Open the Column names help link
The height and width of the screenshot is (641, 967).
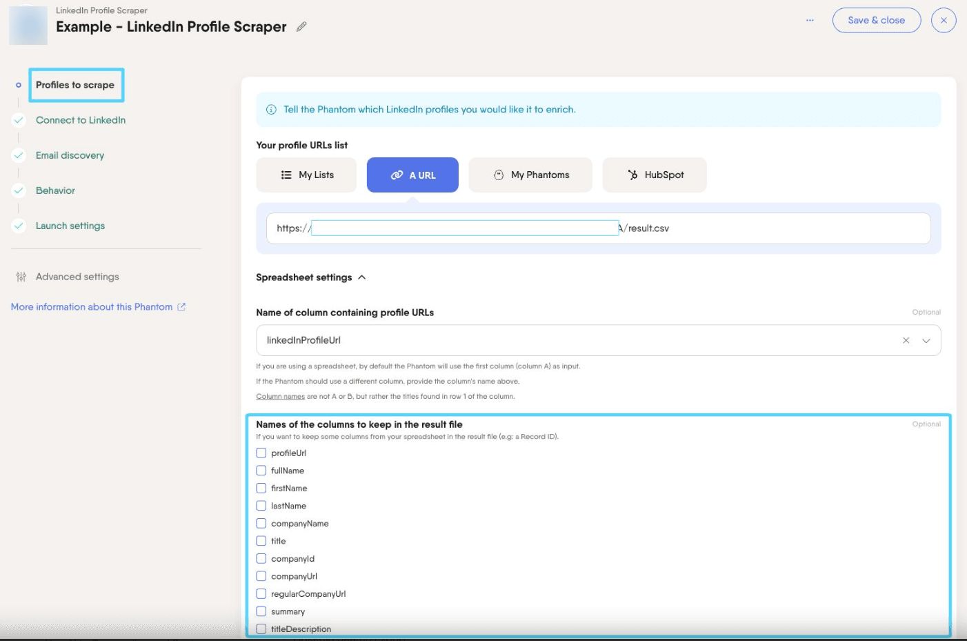(280, 396)
